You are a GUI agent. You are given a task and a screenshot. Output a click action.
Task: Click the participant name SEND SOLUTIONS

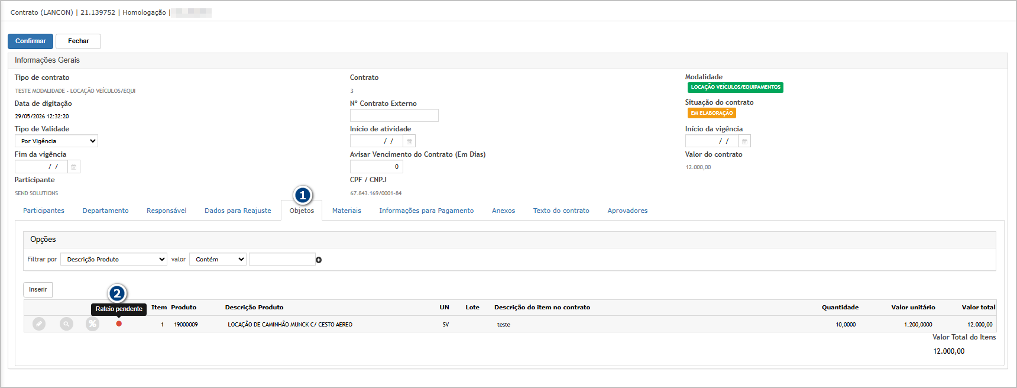point(37,193)
